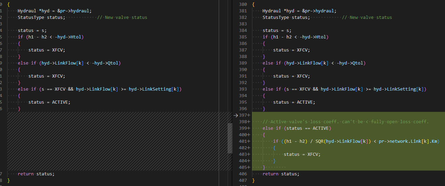Click 'hyd->LinkSetting[k]' in left pane
Image resolution: width=445 pixels, height=186 pixels.
click(x=155, y=89)
